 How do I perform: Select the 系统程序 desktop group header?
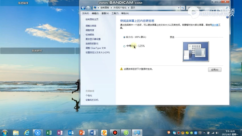pyautogui.click(x=23, y=3)
